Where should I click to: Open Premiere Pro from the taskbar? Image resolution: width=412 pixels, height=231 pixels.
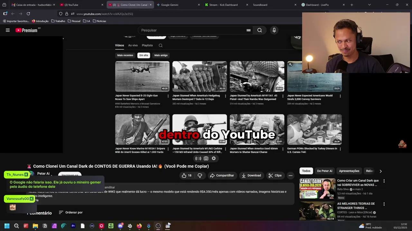(73, 226)
